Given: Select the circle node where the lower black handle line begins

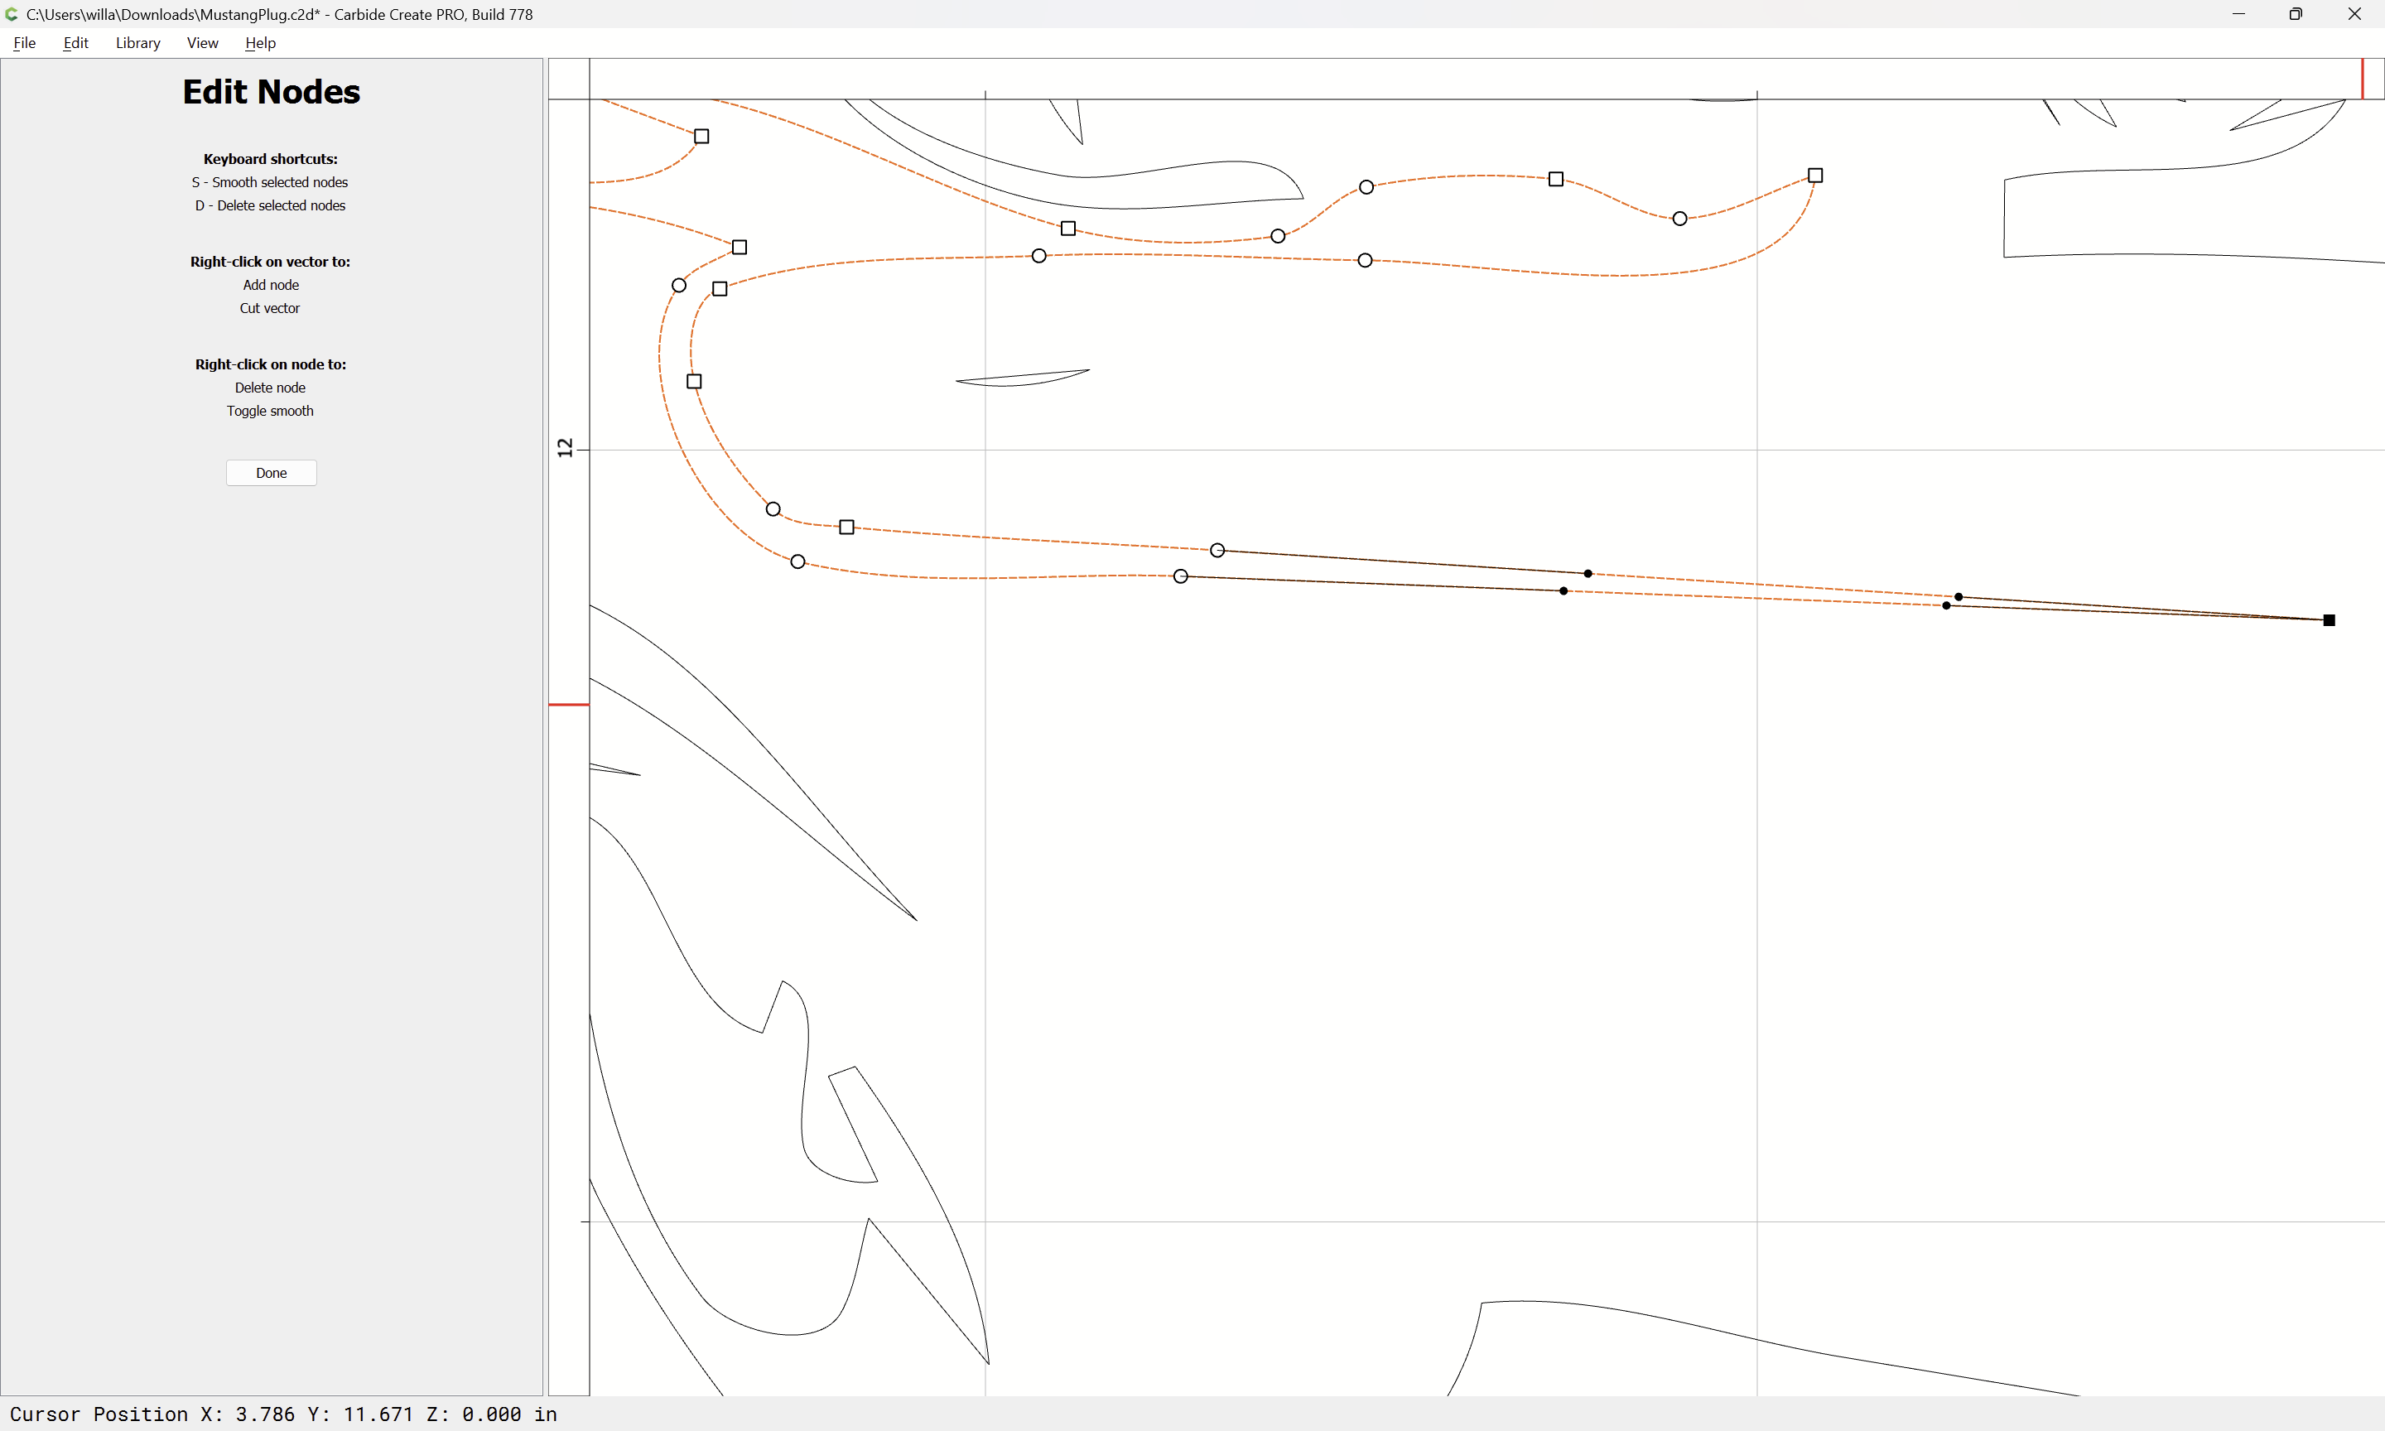Looking at the screenshot, I should click(x=1181, y=576).
